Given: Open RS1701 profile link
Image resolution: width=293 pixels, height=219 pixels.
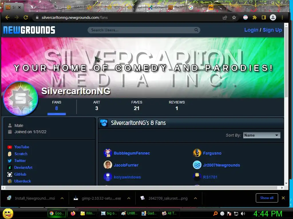Looking at the screenshot, I should (x=210, y=177).
